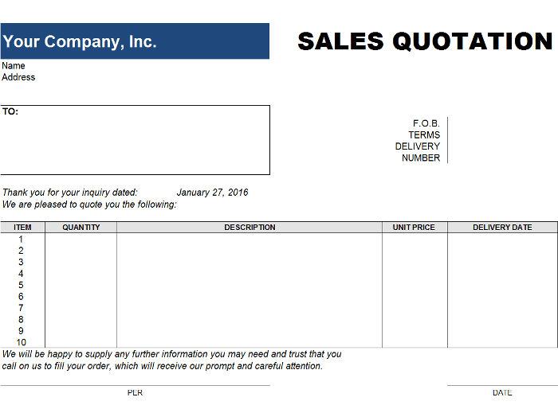
Task: Select item row number 1
Action: click(x=21, y=239)
